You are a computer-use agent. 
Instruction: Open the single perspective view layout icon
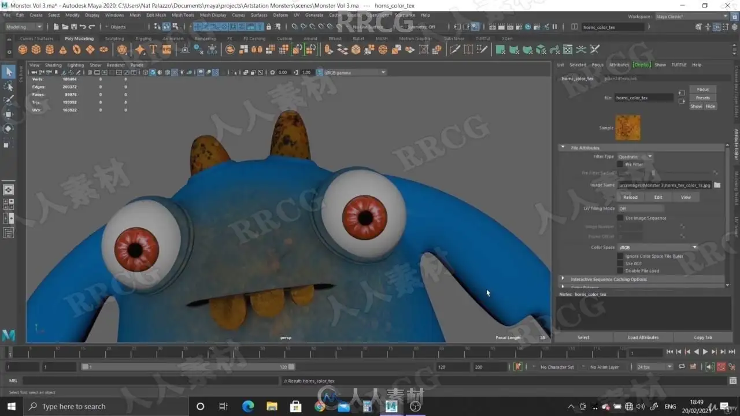click(9, 190)
